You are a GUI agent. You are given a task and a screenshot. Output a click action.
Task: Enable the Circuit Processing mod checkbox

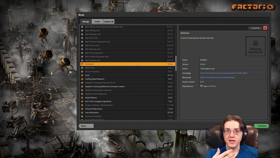[82, 72]
